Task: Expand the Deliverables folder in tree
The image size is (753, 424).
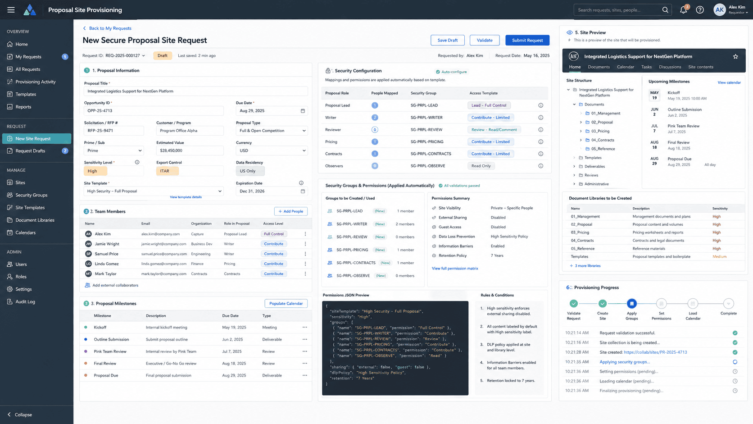Action: [x=574, y=166]
